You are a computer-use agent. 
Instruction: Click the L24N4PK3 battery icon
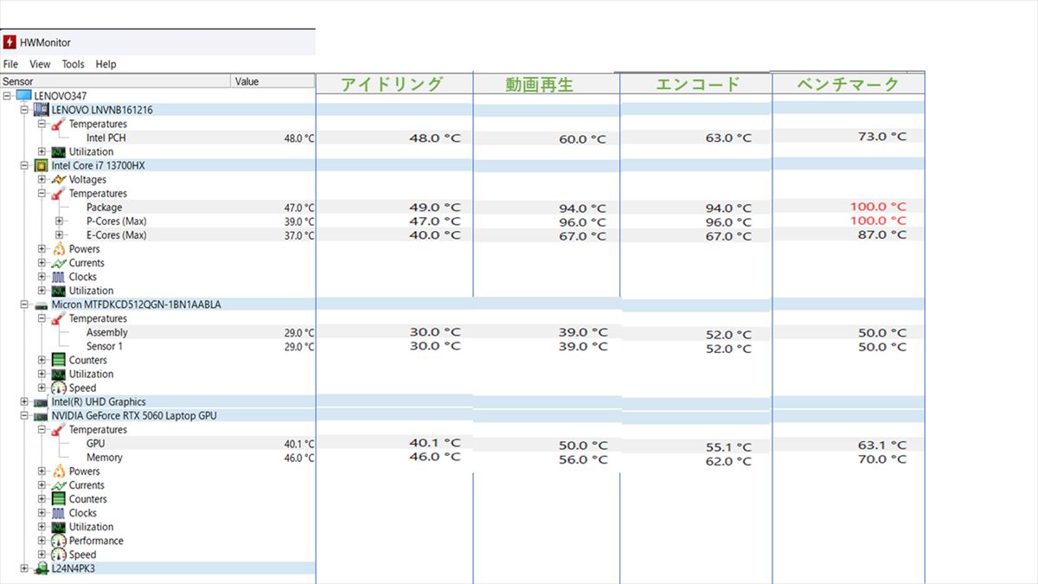pyautogui.click(x=41, y=568)
